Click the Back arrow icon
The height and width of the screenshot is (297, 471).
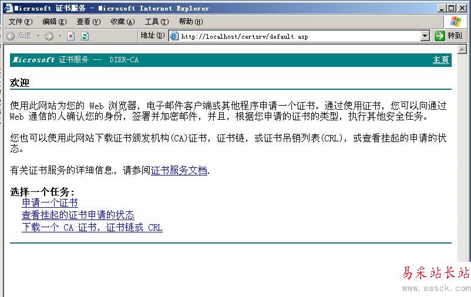coord(10,36)
